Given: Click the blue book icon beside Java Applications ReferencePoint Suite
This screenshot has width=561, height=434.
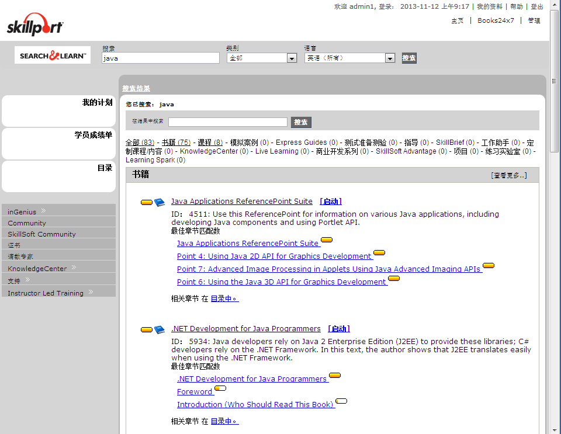Looking at the screenshot, I should click(160, 202).
